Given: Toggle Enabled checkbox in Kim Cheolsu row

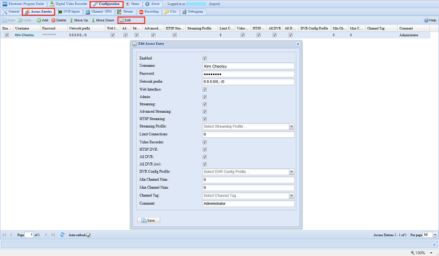Looking at the screenshot, I should click(6, 35).
